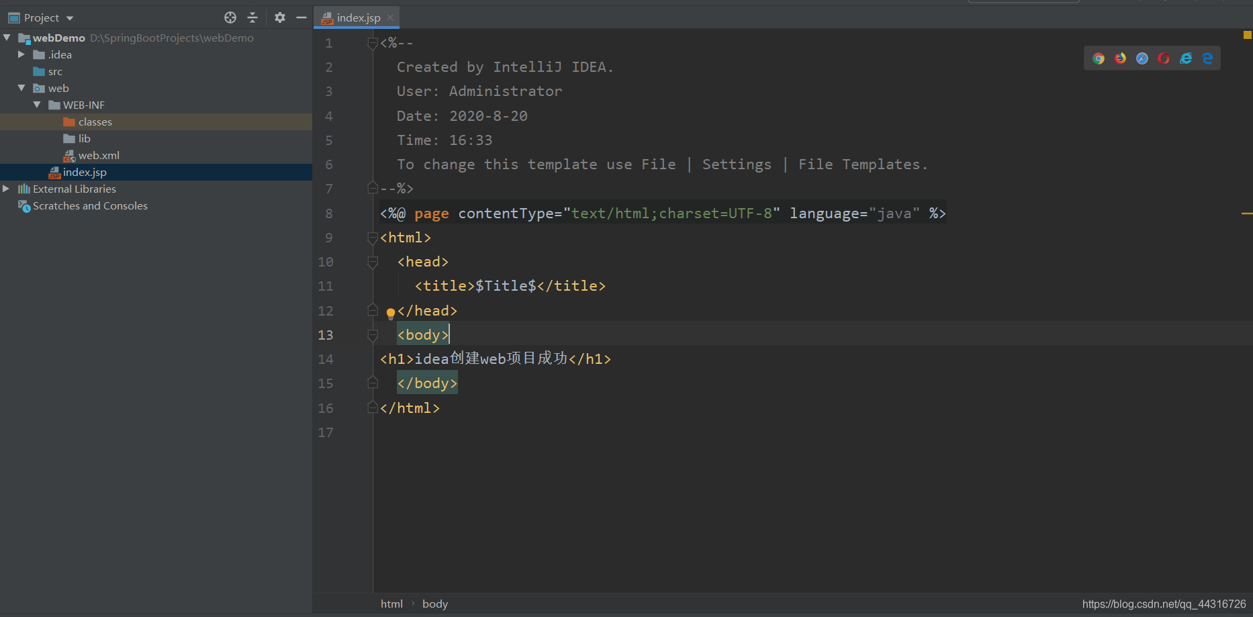Open Project panel settings gear
Image resolution: width=1253 pixels, height=617 pixels.
(280, 17)
